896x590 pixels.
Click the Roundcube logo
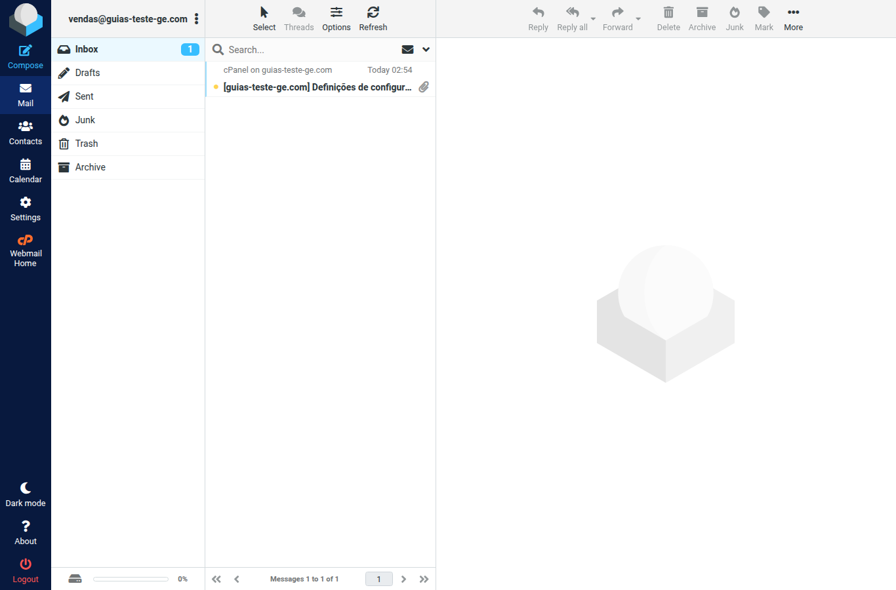point(26,19)
